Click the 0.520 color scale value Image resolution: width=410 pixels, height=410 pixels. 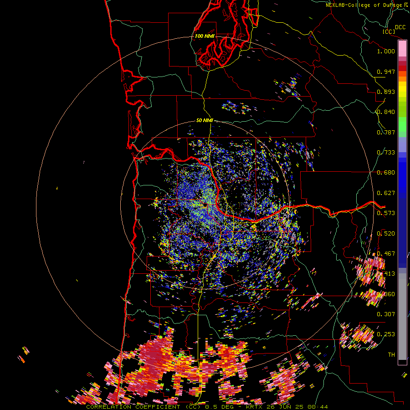[386, 234]
